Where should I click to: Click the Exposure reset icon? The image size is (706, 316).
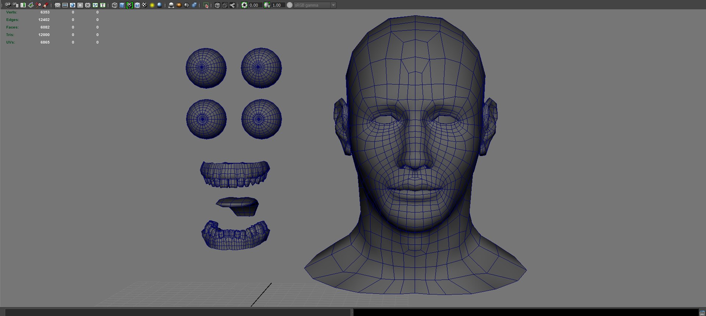(244, 5)
